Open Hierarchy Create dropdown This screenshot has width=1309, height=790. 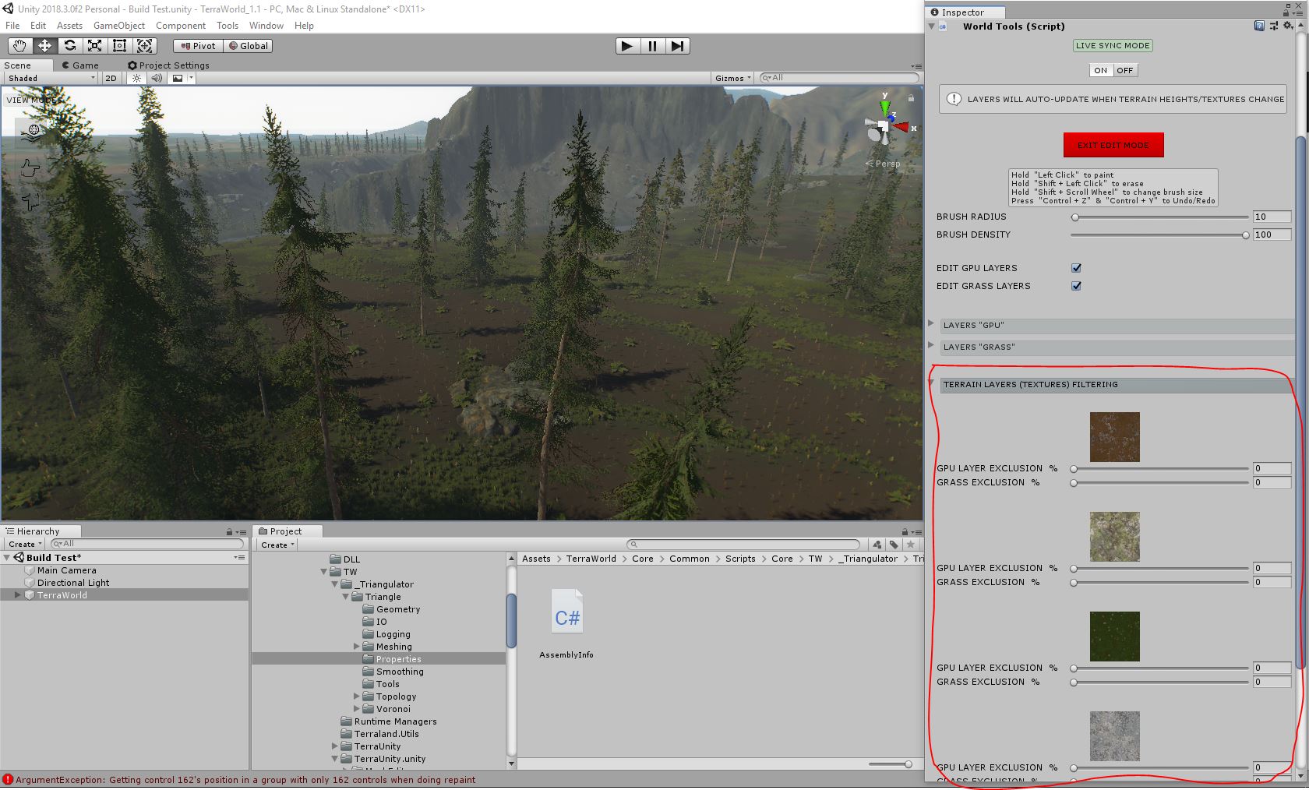[24, 545]
